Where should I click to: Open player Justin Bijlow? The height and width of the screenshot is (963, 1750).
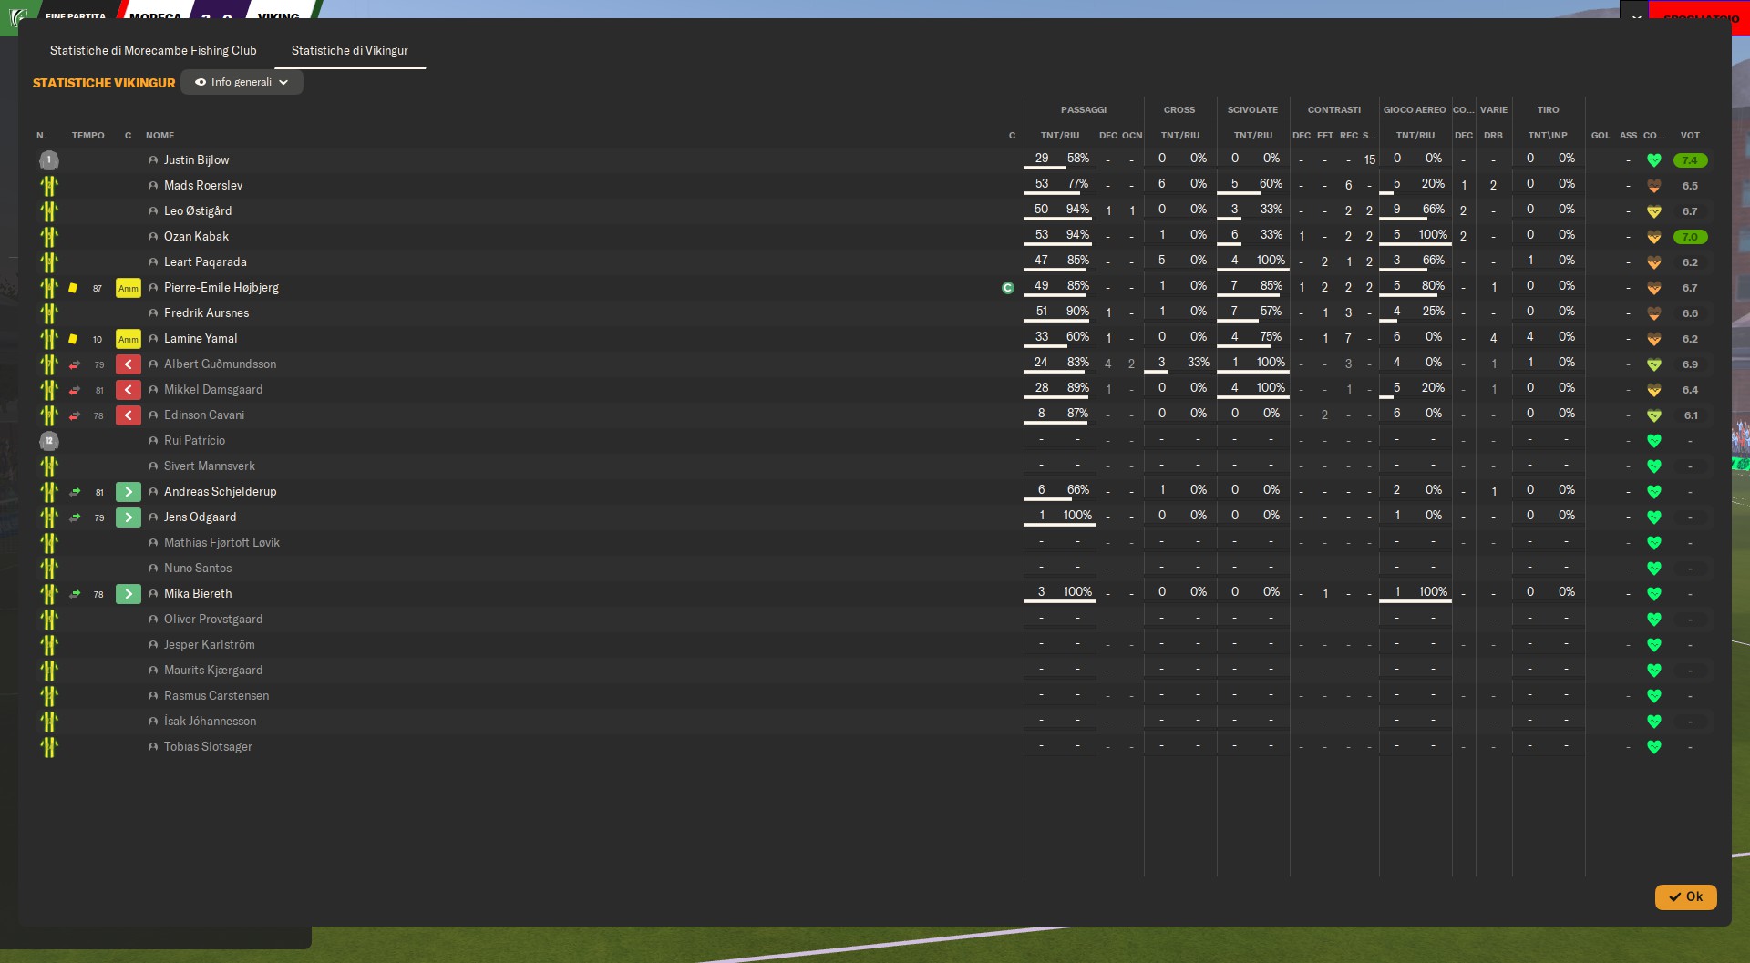click(197, 160)
